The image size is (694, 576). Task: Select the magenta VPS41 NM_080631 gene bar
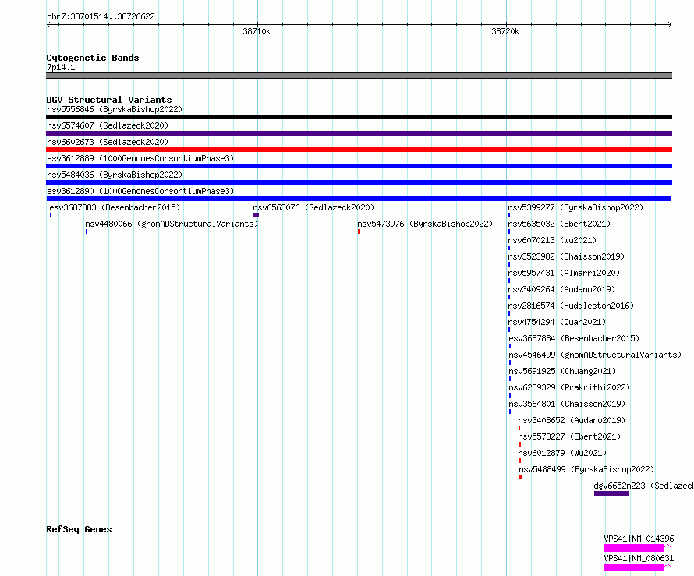(634, 567)
